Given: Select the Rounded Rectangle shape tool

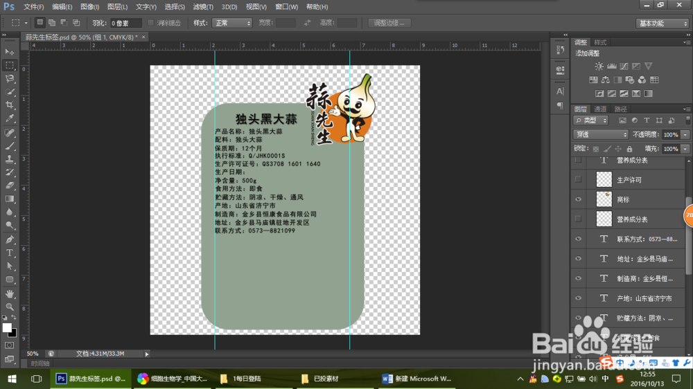Looking at the screenshot, I should coord(9,280).
